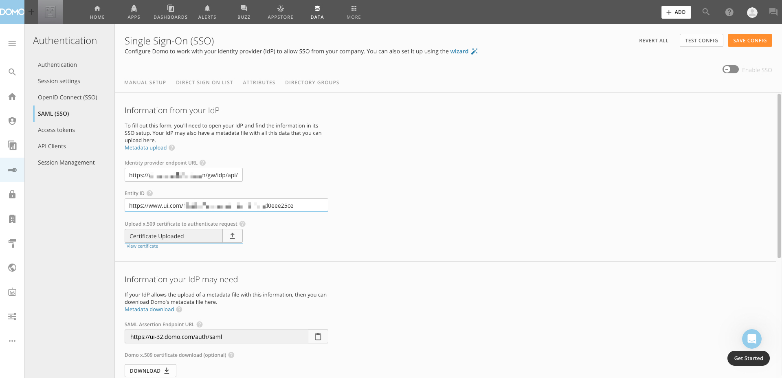Image resolution: width=782 pixels, height=378 pixels.
Task: Click the copy icon next to SAML Assertion URL
Action: click(318, 336)
